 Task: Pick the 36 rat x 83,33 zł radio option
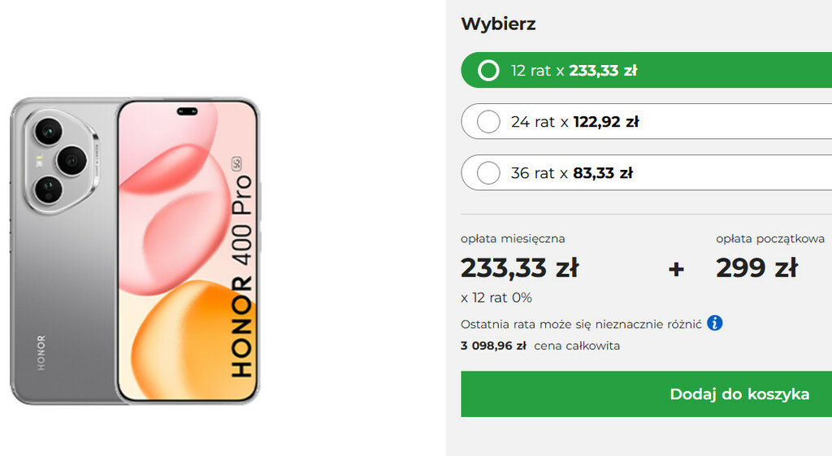[488, 173]
